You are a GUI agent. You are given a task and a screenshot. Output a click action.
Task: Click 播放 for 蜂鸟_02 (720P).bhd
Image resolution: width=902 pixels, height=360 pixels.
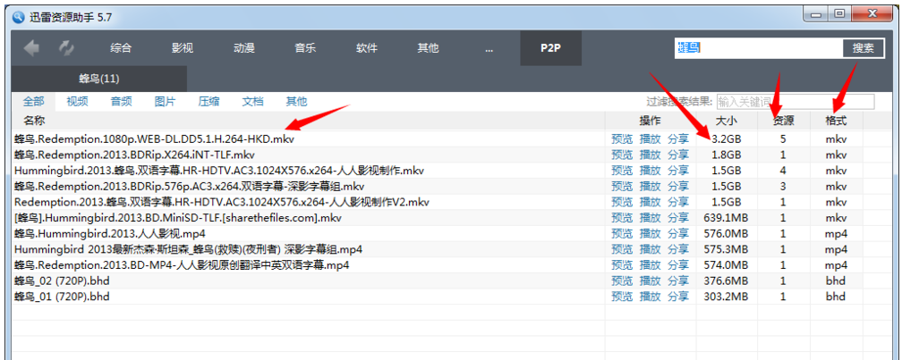(x=650, y=281)
